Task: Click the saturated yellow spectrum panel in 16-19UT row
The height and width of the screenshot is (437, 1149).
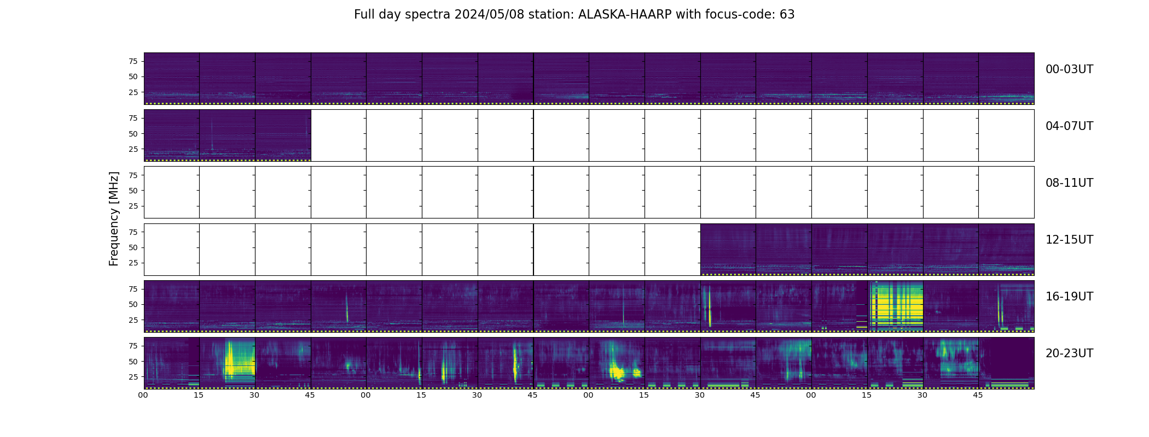Action: point(896,306)
